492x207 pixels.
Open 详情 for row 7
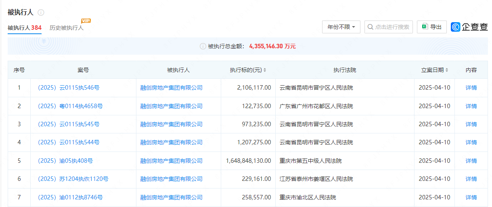click(x=471, y=197)
